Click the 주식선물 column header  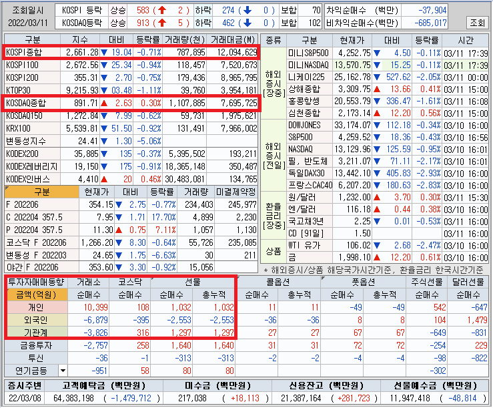(427, 282)
